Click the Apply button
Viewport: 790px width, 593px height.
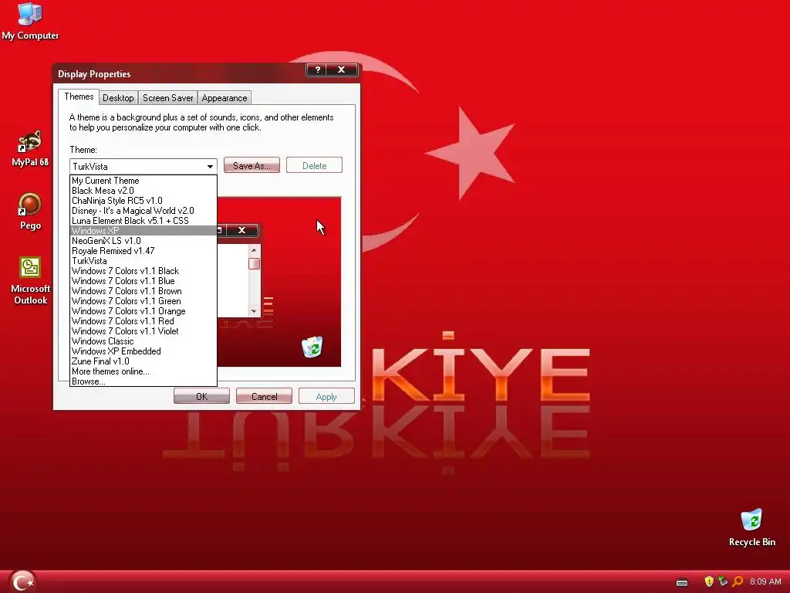point(326,396)
